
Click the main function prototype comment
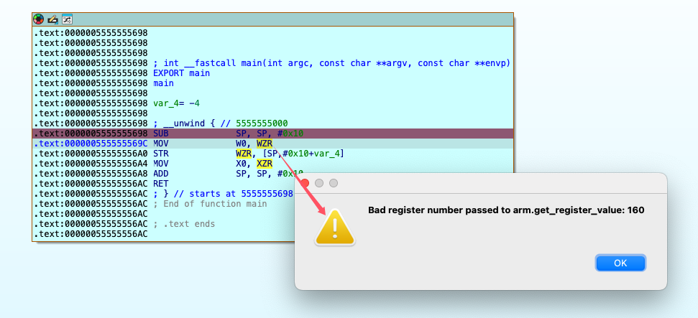(331, 63)
